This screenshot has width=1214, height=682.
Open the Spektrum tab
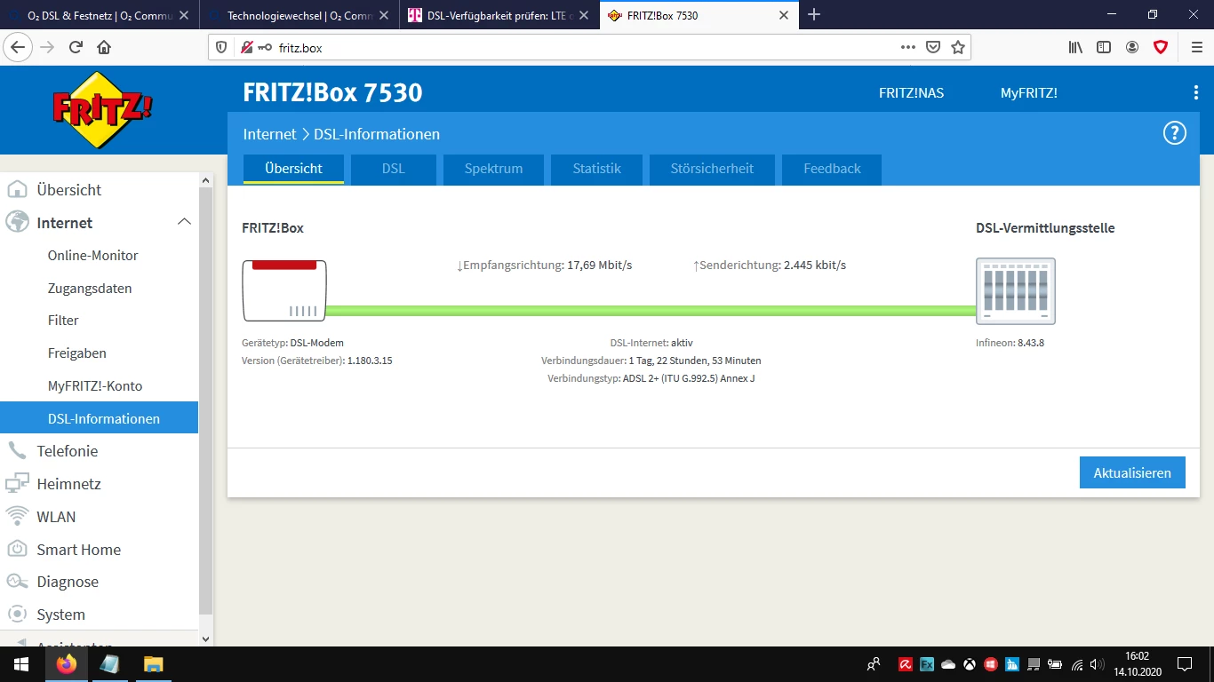pos(493,169)
